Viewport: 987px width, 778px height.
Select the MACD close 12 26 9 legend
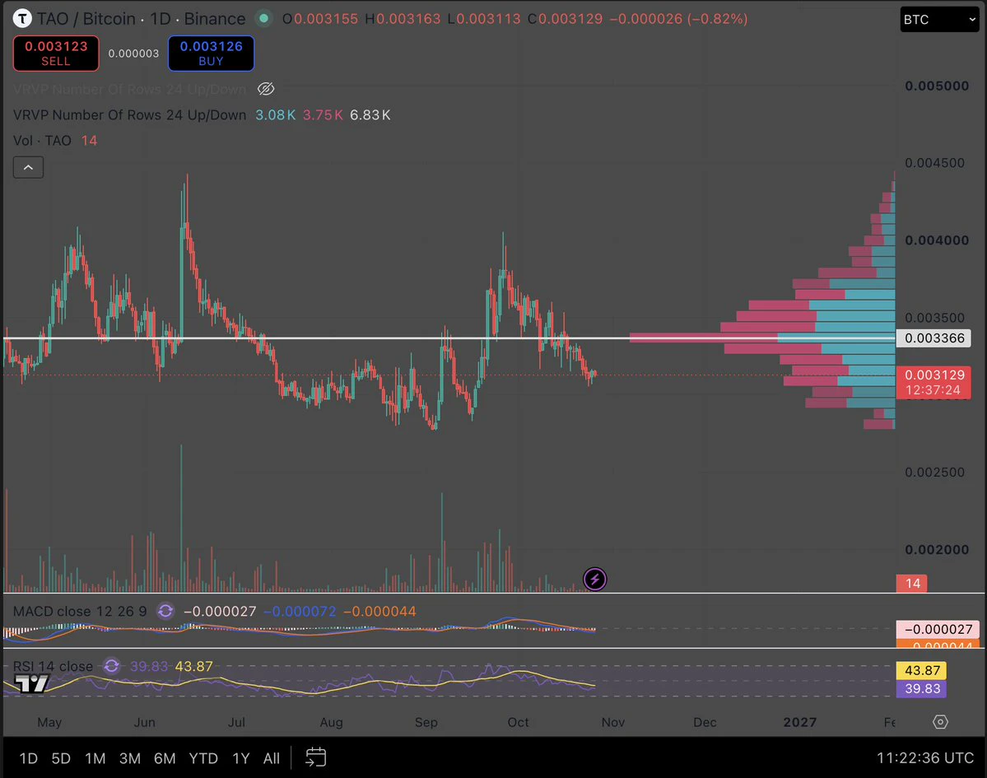coord(80,611)
